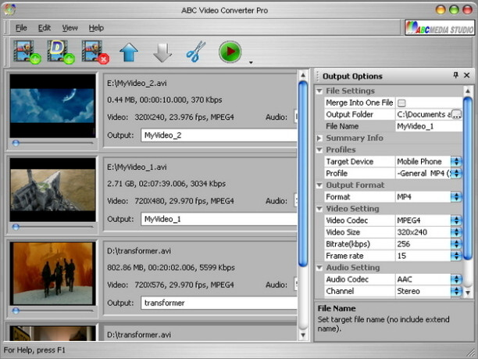478x359 pixels.
Task: Collapse the Video Setting section
Action: (319, 209)
